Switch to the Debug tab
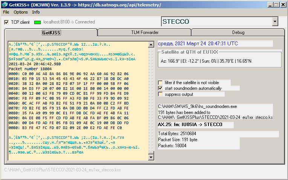 coord(238,32)
